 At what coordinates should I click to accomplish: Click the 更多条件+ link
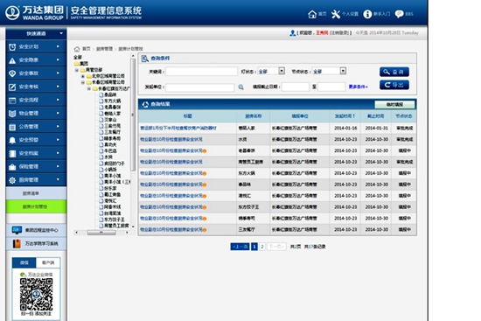[358, 87]
